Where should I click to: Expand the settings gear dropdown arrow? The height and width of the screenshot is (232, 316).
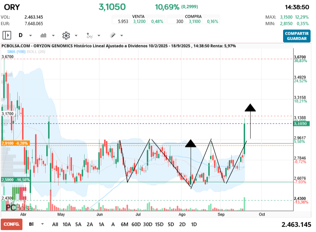[76, 36]
